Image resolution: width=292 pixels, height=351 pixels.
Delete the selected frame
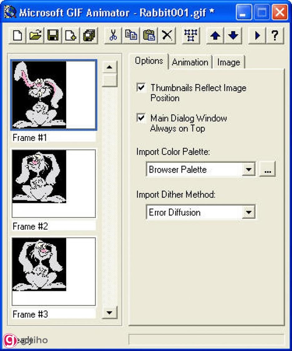168,35
